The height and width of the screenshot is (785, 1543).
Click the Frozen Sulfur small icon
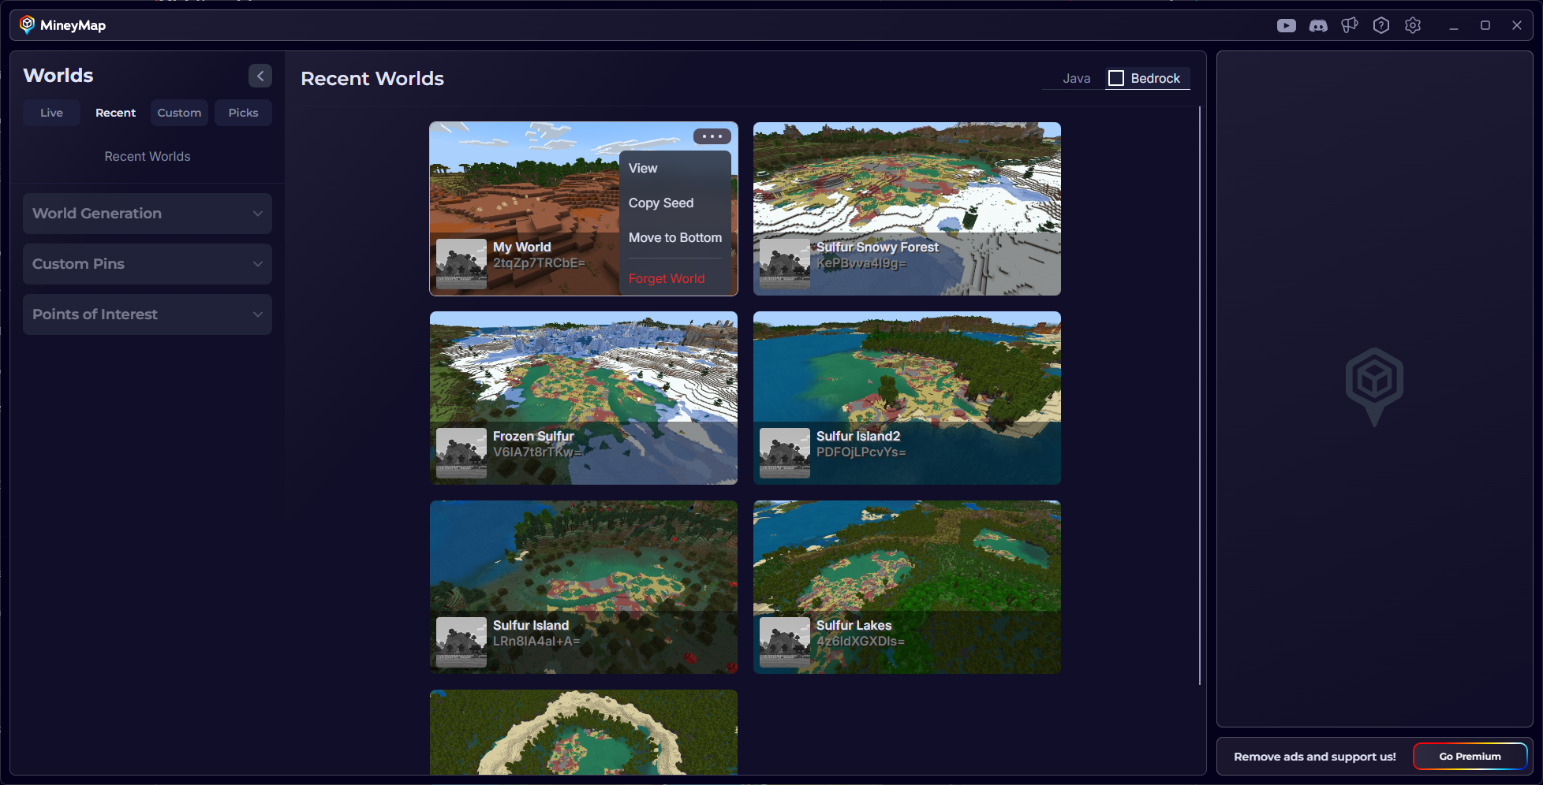(x=461, y=453)
